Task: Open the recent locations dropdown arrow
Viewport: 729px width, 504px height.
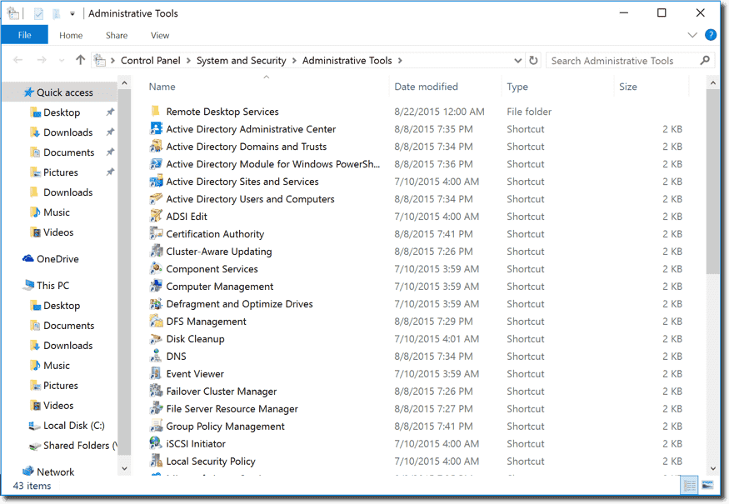Action: pyautogui.click(x=62, y=61)
